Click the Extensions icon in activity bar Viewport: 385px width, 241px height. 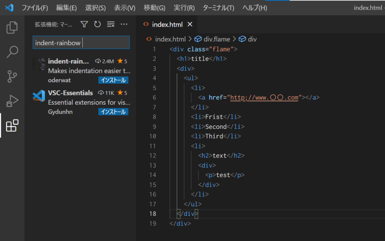[x=12, y=126]
